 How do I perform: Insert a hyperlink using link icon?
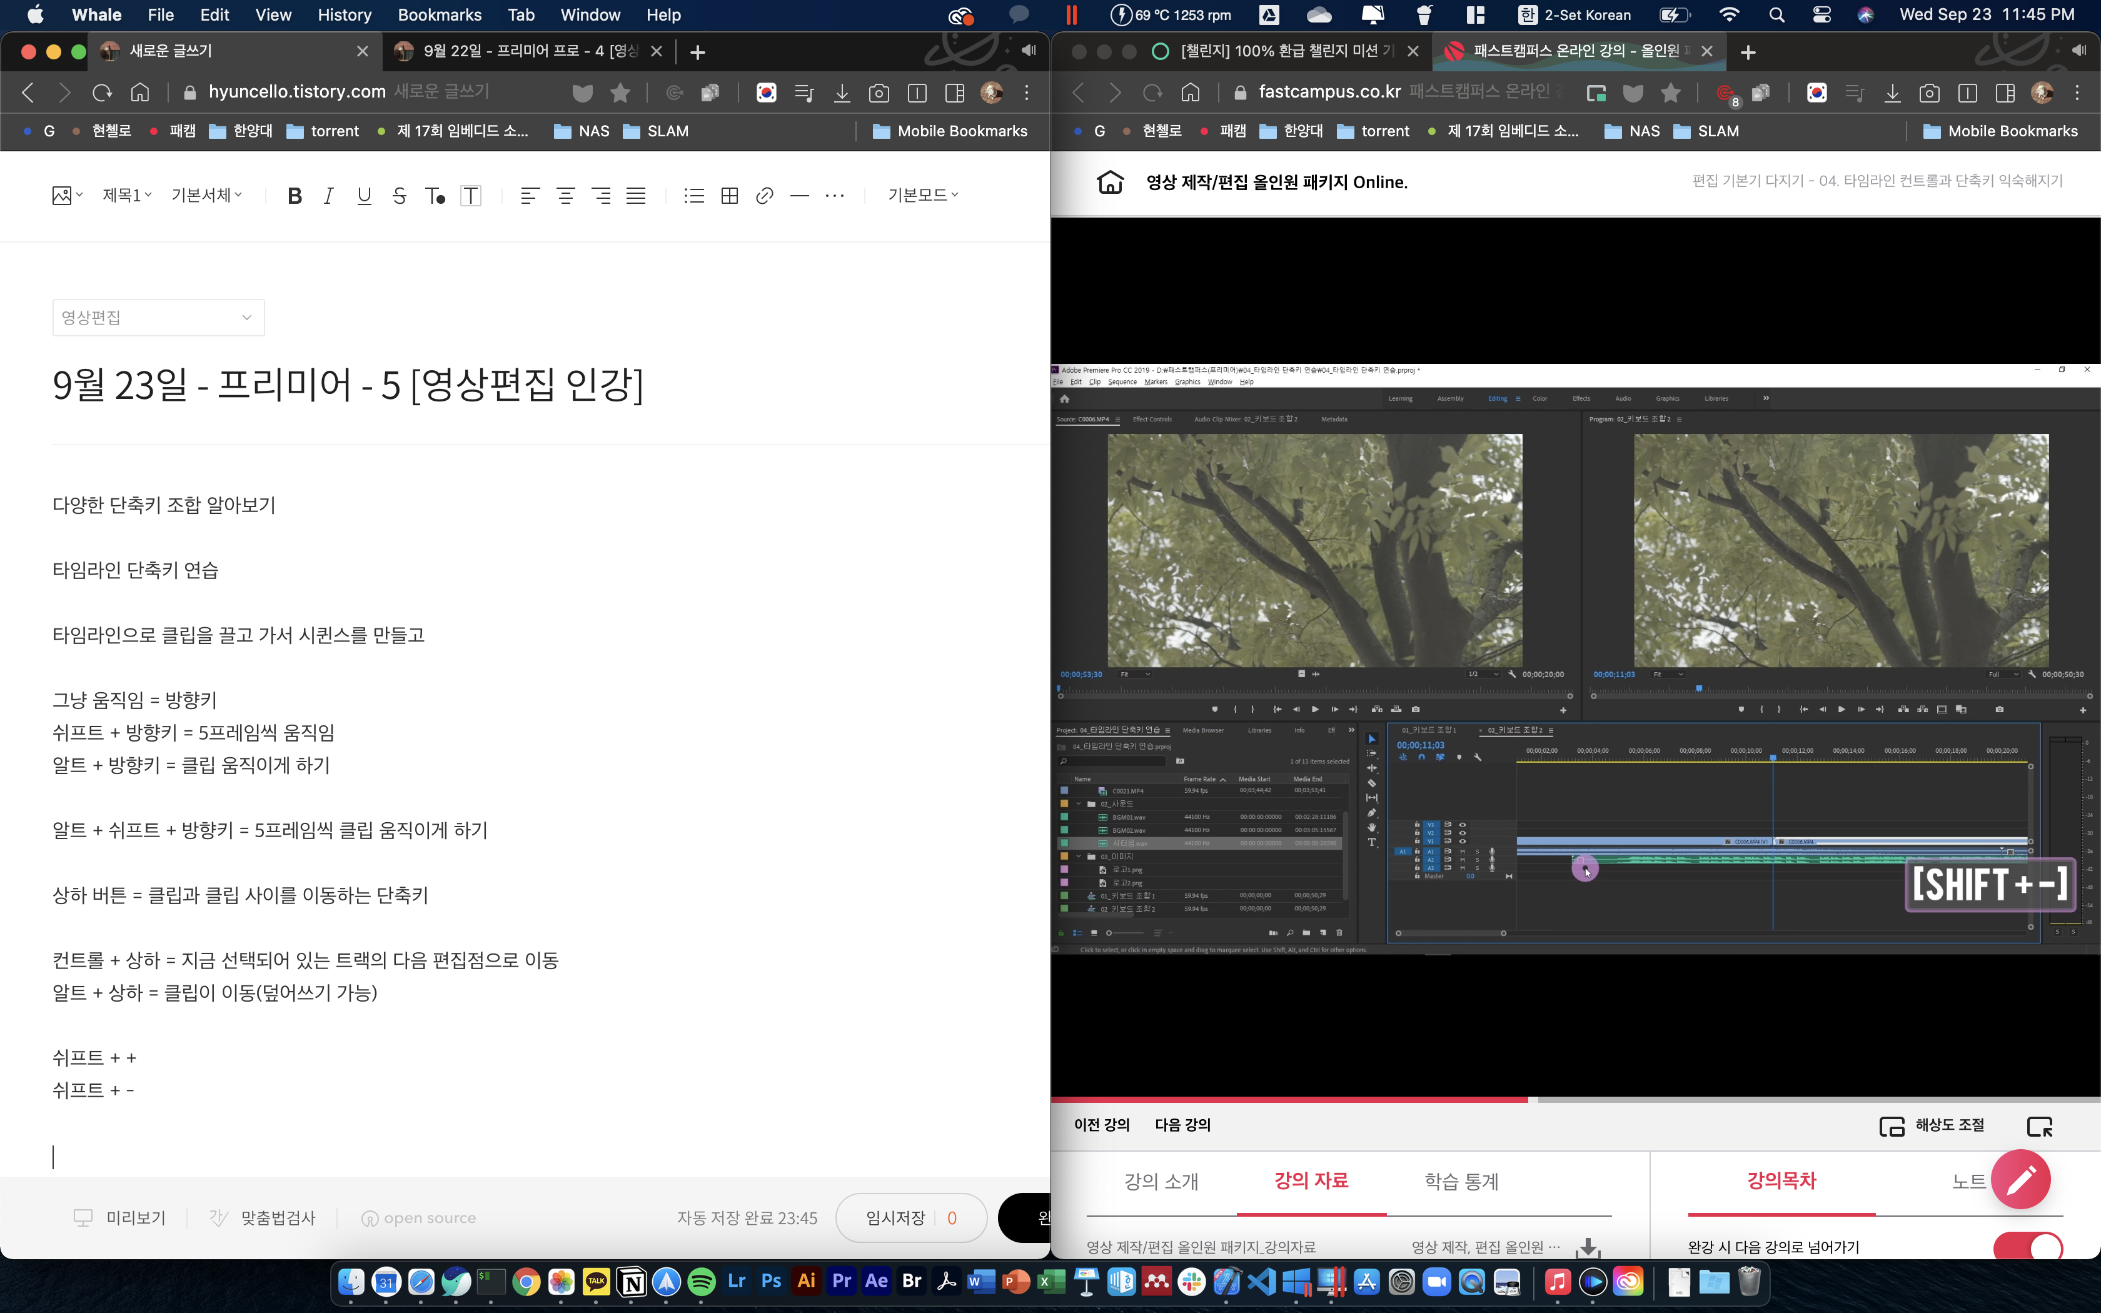point(764,195)
